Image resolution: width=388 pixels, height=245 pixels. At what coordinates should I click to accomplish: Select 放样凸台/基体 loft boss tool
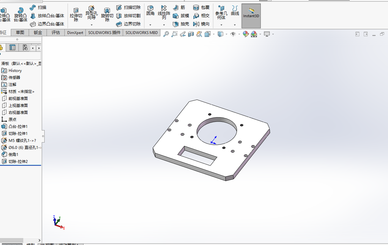coord(47,16)
